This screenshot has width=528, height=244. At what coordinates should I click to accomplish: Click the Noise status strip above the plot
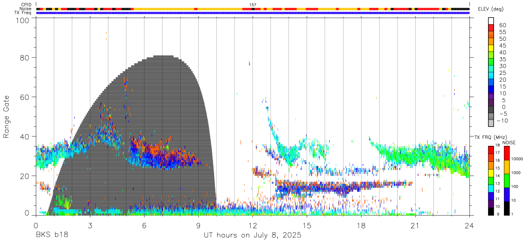pos(252,9)
